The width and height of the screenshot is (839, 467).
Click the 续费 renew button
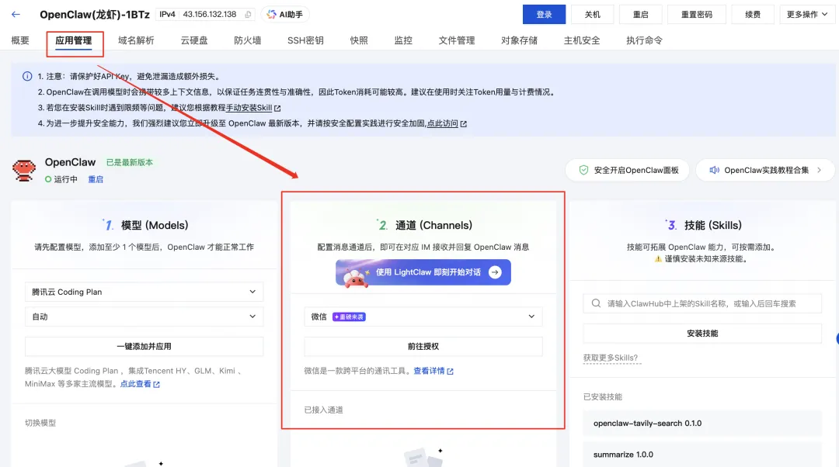coord(753,15)
